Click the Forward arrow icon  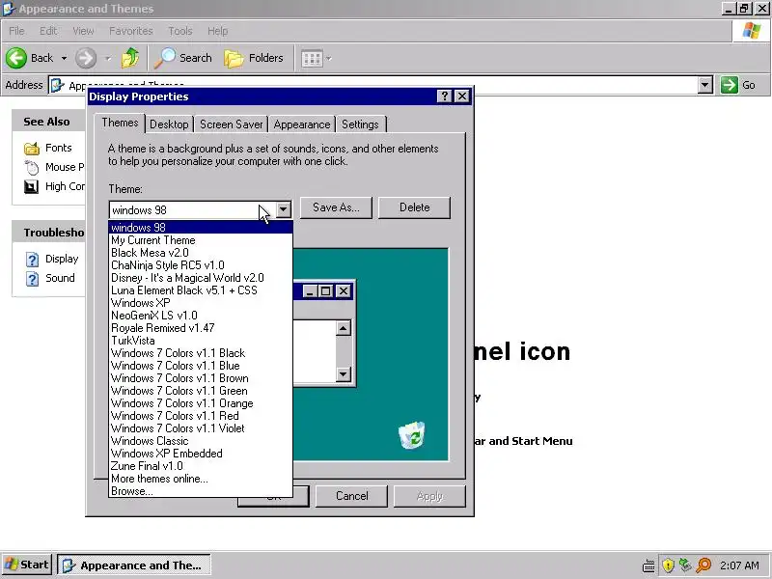tap(86, 58)
